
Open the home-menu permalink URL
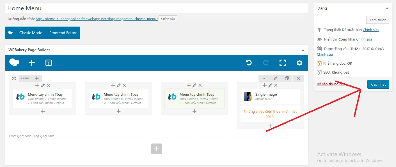97,19
